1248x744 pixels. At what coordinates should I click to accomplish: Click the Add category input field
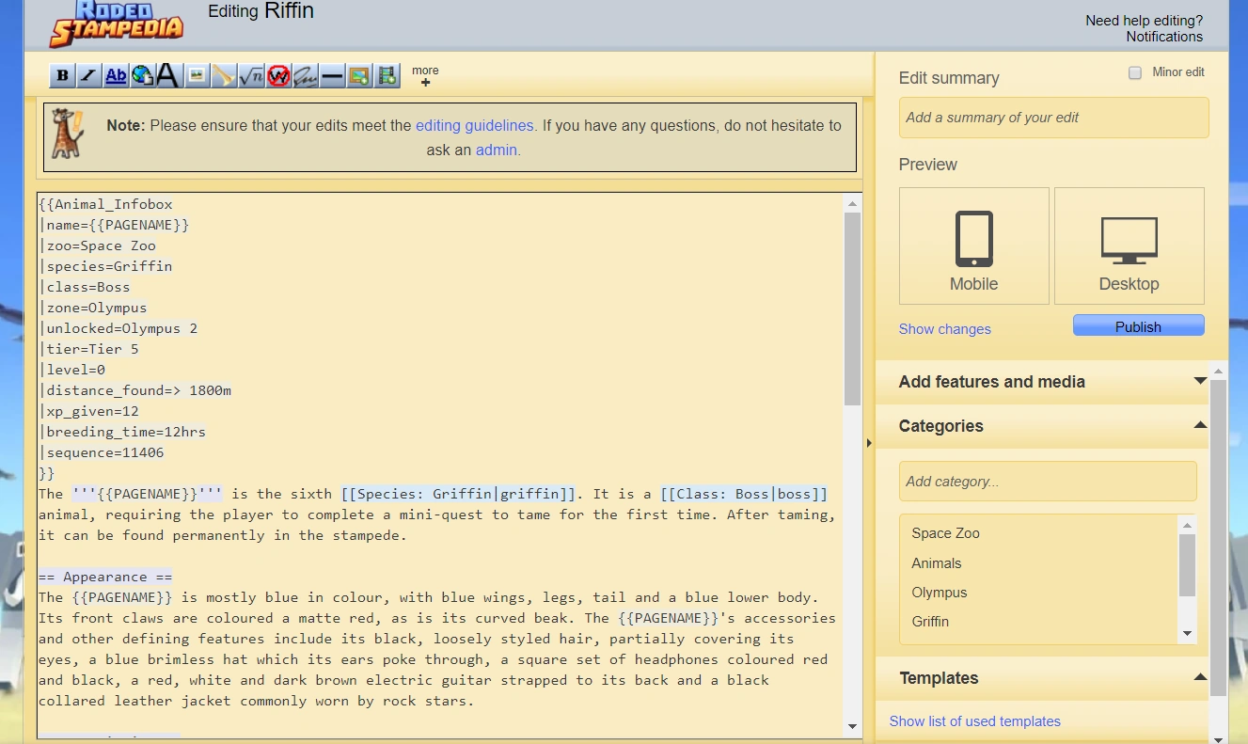(x=1048, y=482)
